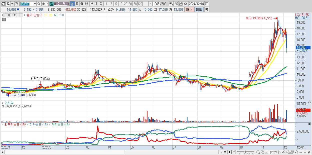The height and width of the screenshot is (155, 312).
Task: Expand the 주 market type dropdown arrow
Action: [x=12, y=4]
